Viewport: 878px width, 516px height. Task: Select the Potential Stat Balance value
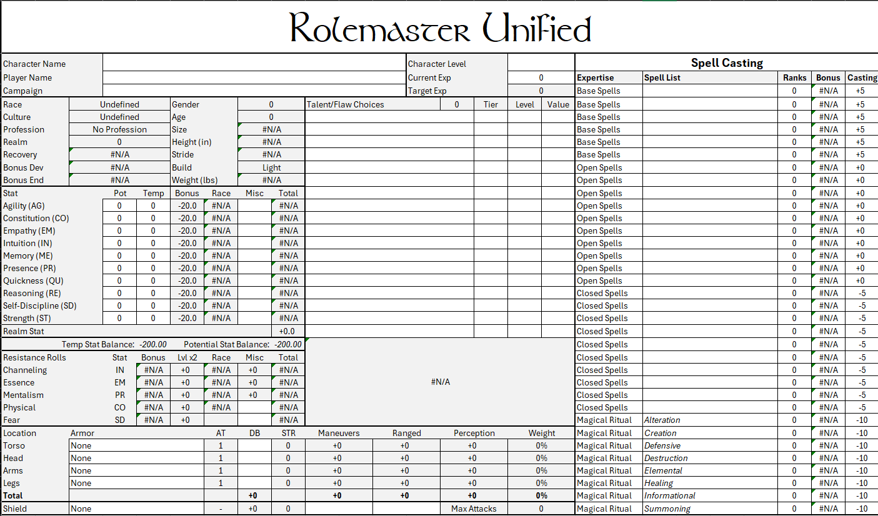pyautogui.click(x=287, y=344)
